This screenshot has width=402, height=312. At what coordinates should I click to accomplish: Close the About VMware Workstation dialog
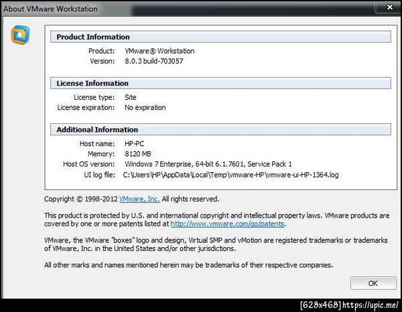[390, 7]
